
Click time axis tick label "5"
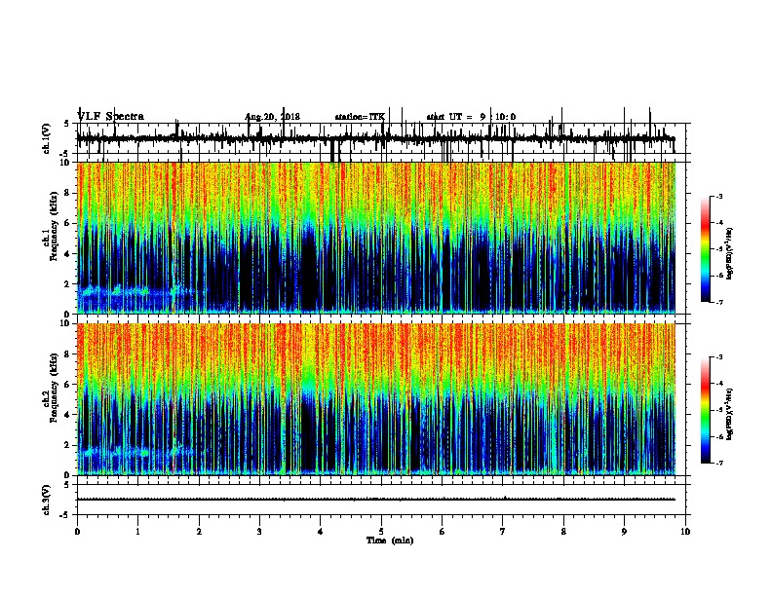pyautogui.click(x=381, y=532)
